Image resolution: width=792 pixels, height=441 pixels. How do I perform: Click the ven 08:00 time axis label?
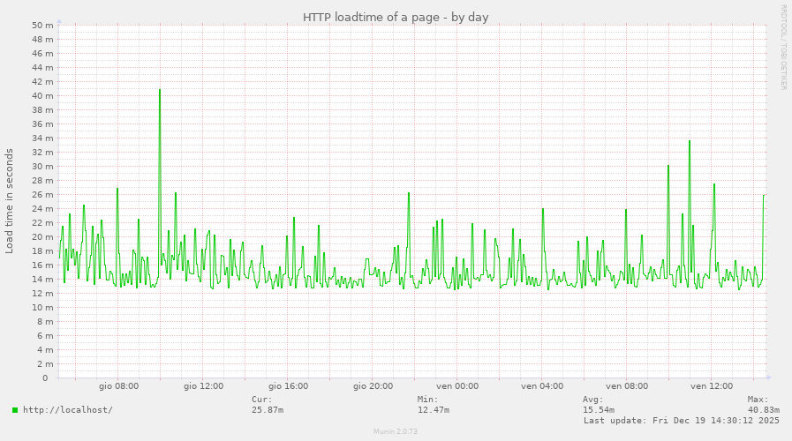tap(627, 386)
